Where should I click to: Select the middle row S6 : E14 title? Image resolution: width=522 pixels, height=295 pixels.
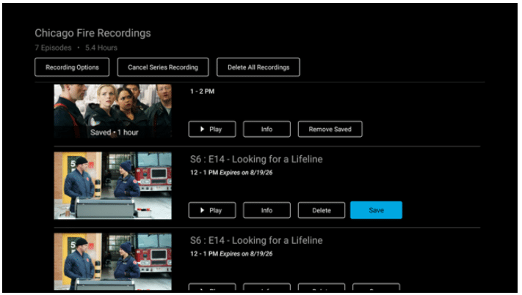(256, 160)
